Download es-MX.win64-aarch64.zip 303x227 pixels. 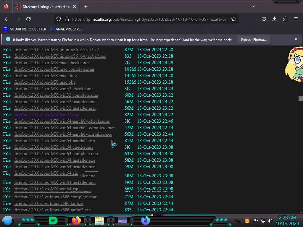(54, 141)
